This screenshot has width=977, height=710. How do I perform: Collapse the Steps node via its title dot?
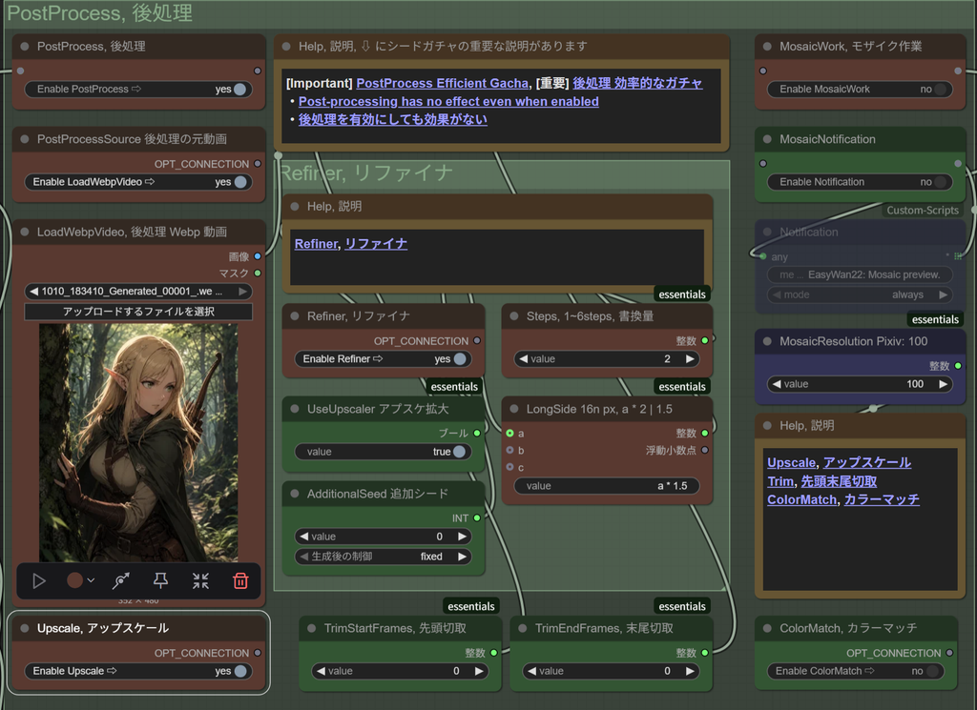point(514,316)
